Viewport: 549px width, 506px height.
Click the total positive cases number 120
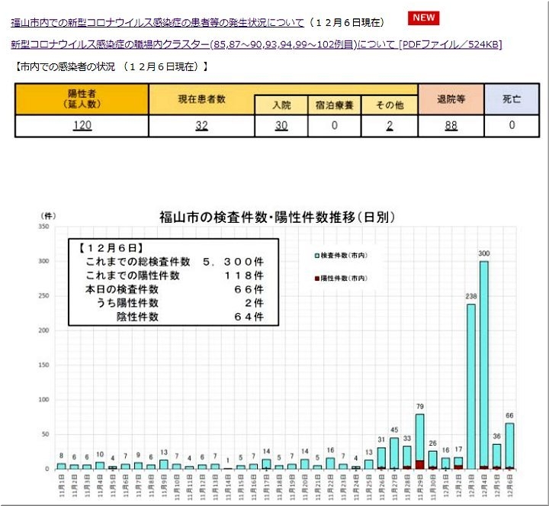point(82,126)
